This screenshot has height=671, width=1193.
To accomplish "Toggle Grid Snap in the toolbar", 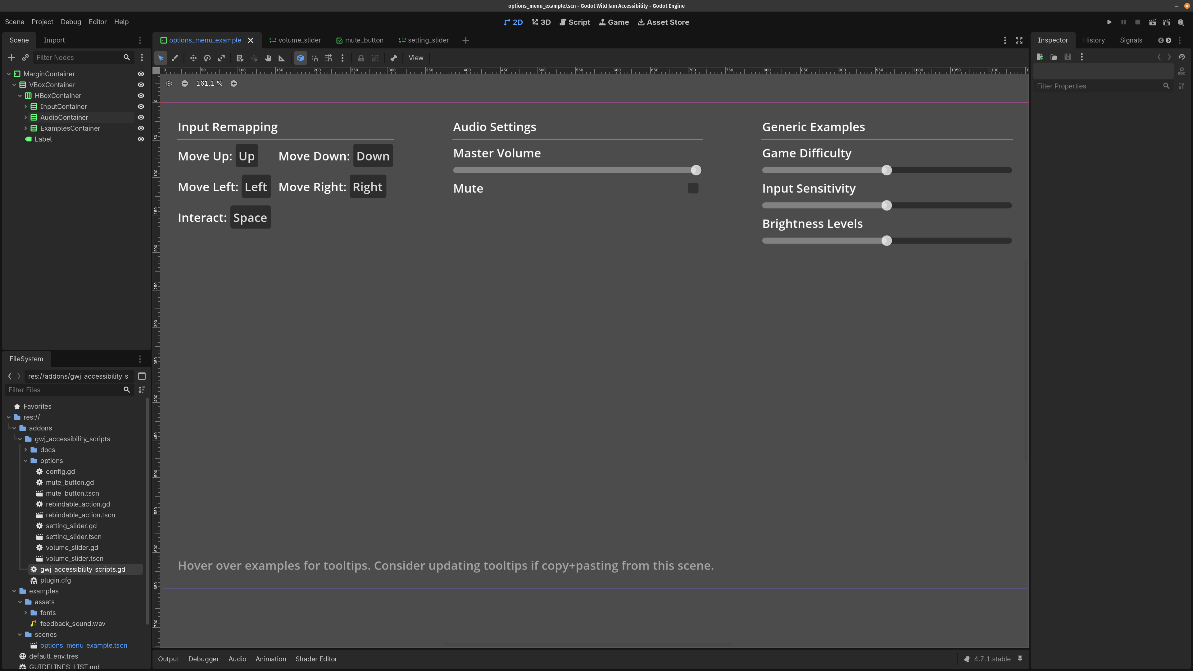I will (328, 58).
